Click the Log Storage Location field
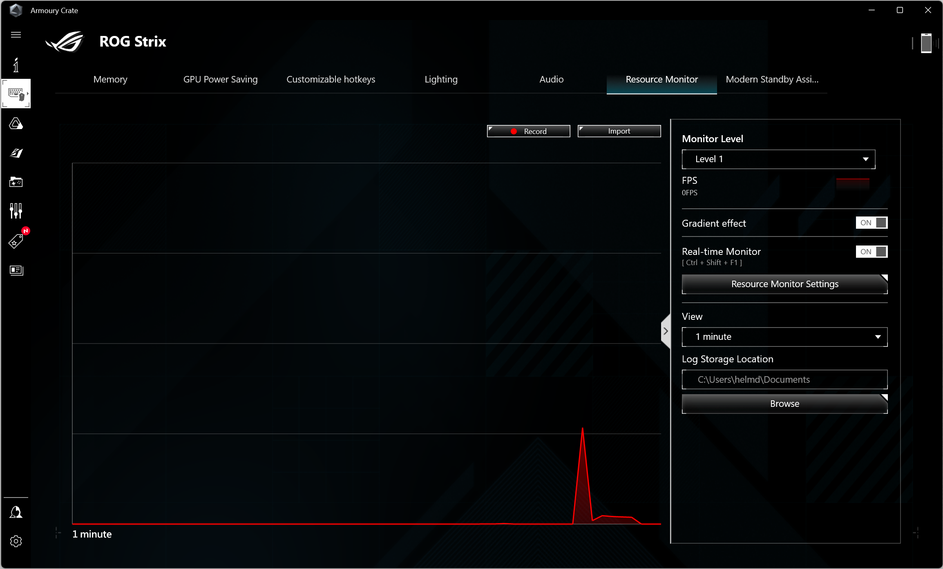The width and height of the screenshot is (943, 569). tap(784, 379)
